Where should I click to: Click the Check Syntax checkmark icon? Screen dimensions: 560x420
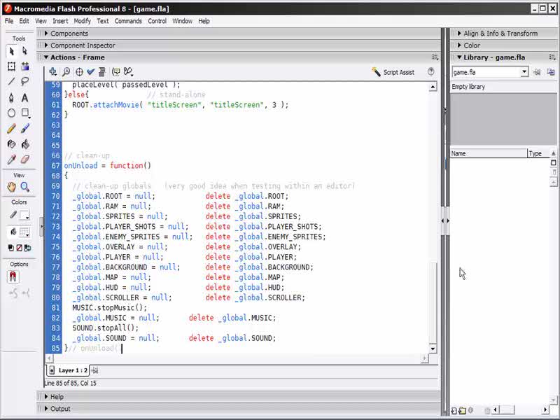pos(90,72)
